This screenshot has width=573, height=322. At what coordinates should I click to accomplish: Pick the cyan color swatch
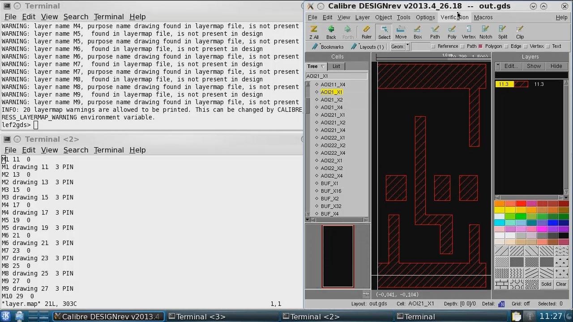(x=500, y=222)
